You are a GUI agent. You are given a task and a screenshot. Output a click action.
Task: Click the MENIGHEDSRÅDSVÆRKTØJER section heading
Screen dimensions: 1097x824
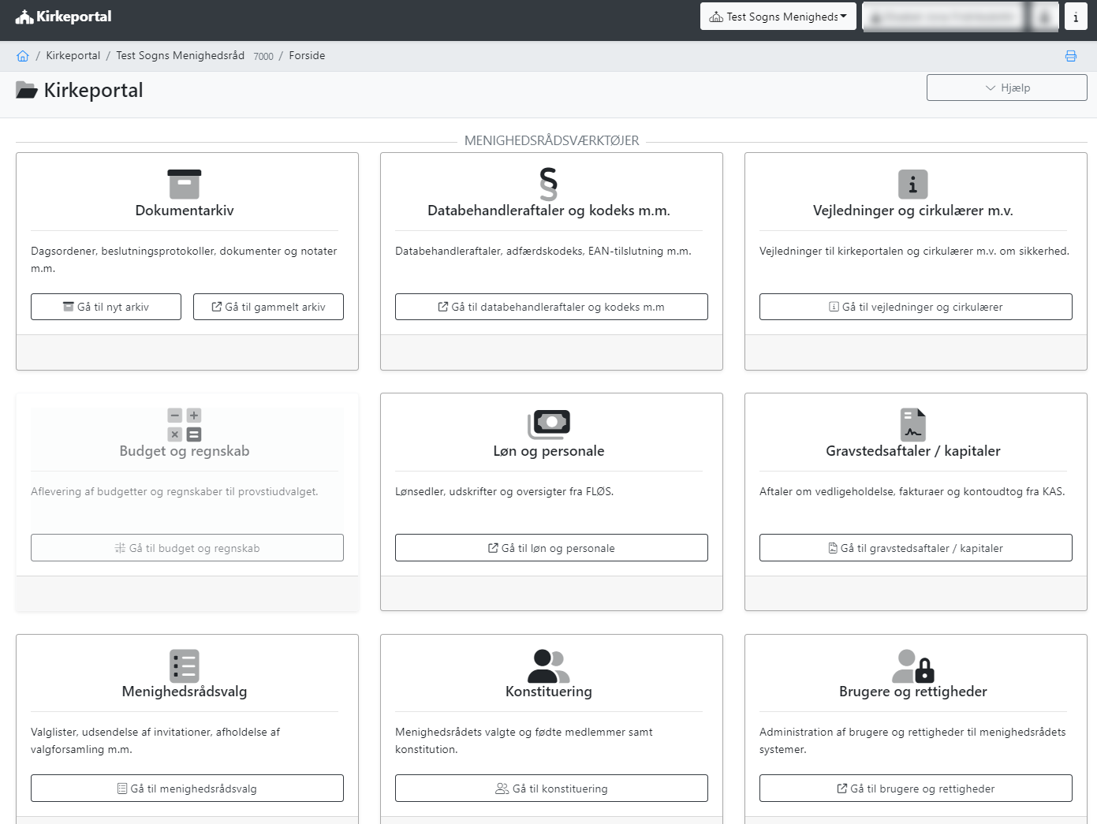pos(551,140)
